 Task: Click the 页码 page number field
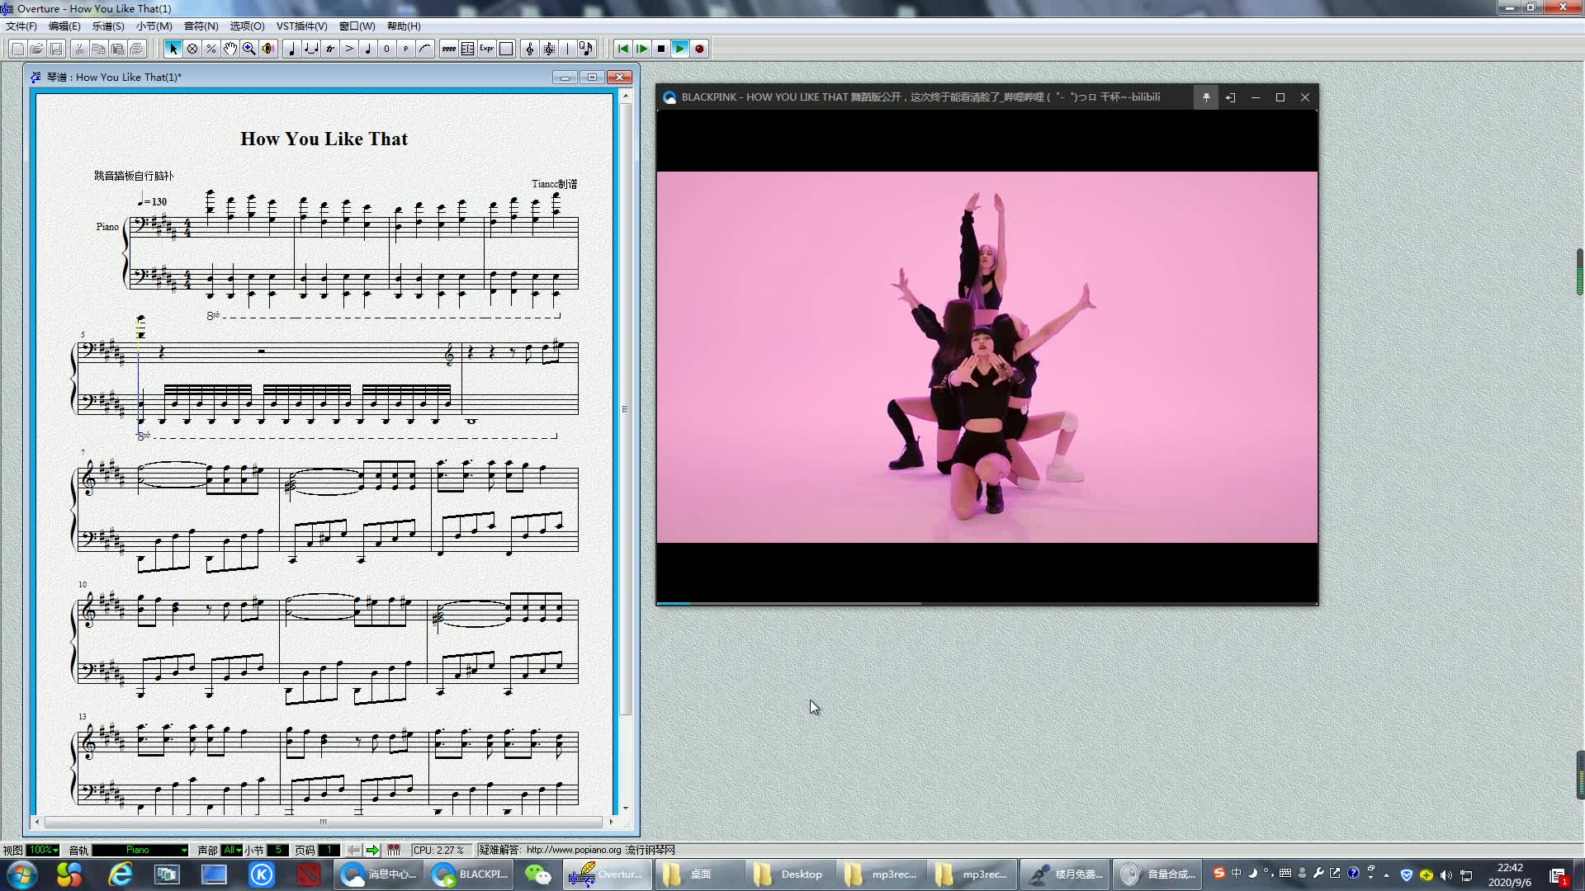(329, 850)
